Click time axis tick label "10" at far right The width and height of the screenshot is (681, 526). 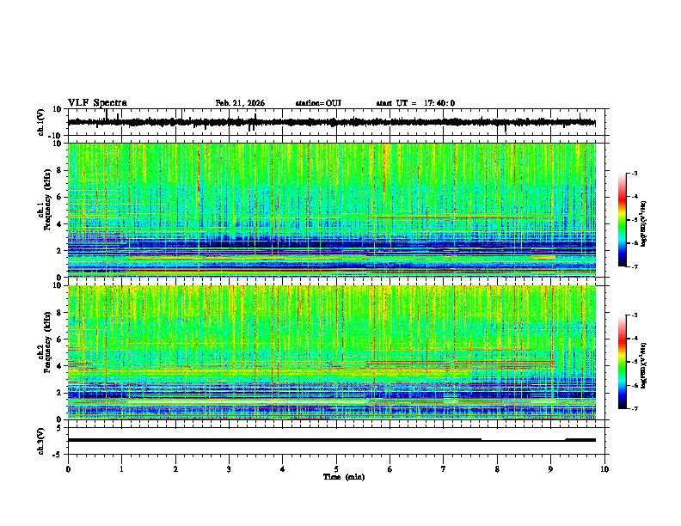point(604,469)
